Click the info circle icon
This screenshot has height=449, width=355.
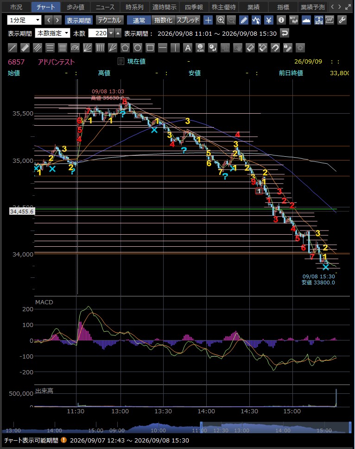281,20
